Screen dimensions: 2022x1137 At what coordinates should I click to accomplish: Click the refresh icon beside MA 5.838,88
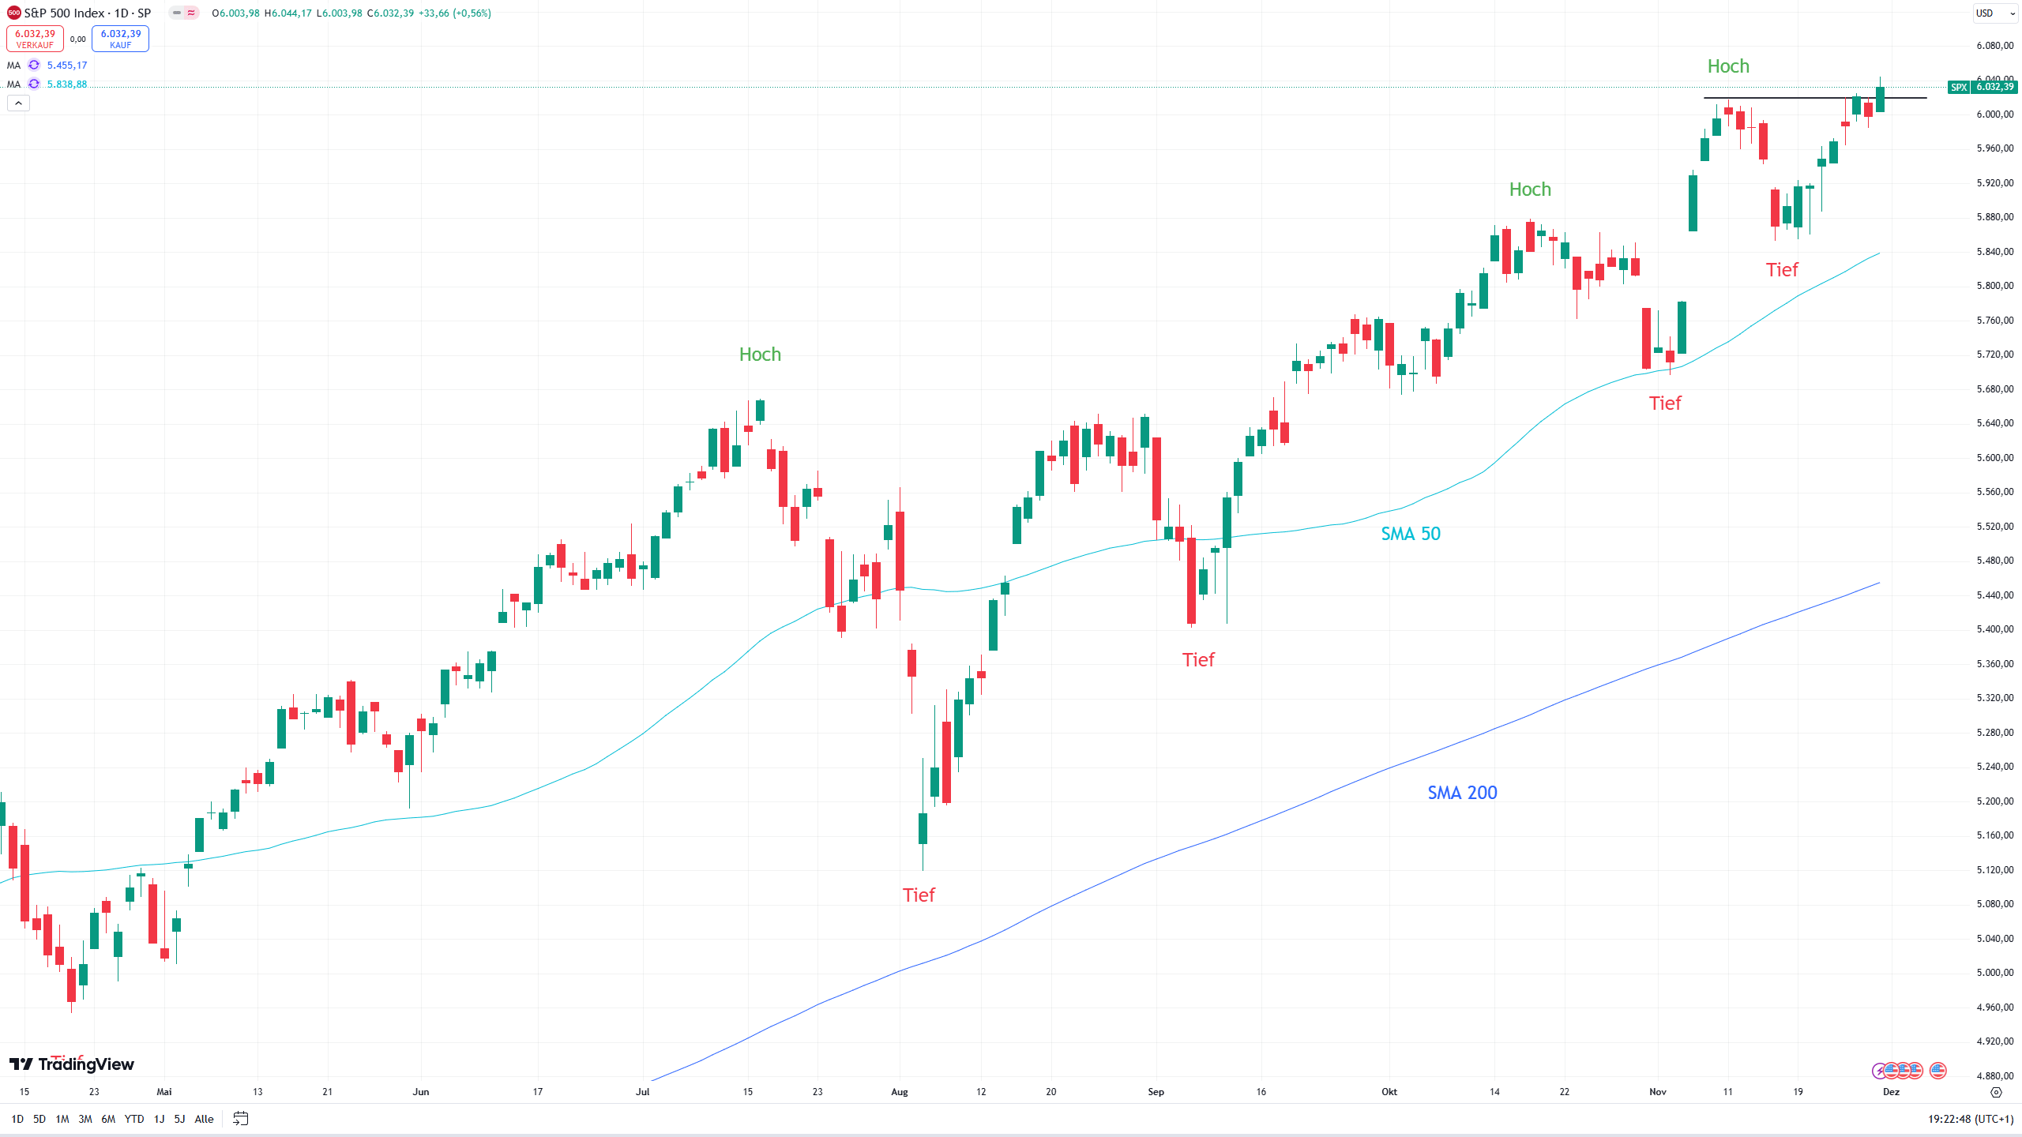pyautogui.click(x=34, y=84)
